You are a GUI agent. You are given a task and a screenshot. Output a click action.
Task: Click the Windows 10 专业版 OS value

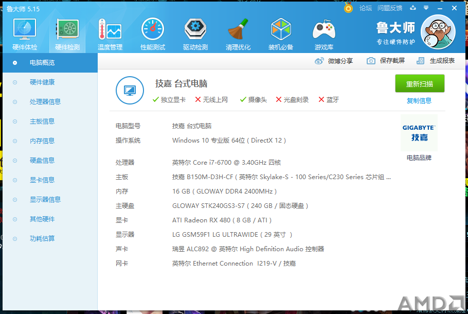[x=229, y=141]
